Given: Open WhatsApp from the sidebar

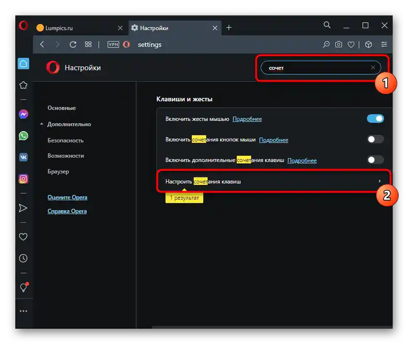Looking at the screenshot, I should coord(23,136).
